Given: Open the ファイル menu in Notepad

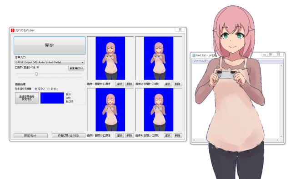Looking at the screenshot, I should 201,61.
